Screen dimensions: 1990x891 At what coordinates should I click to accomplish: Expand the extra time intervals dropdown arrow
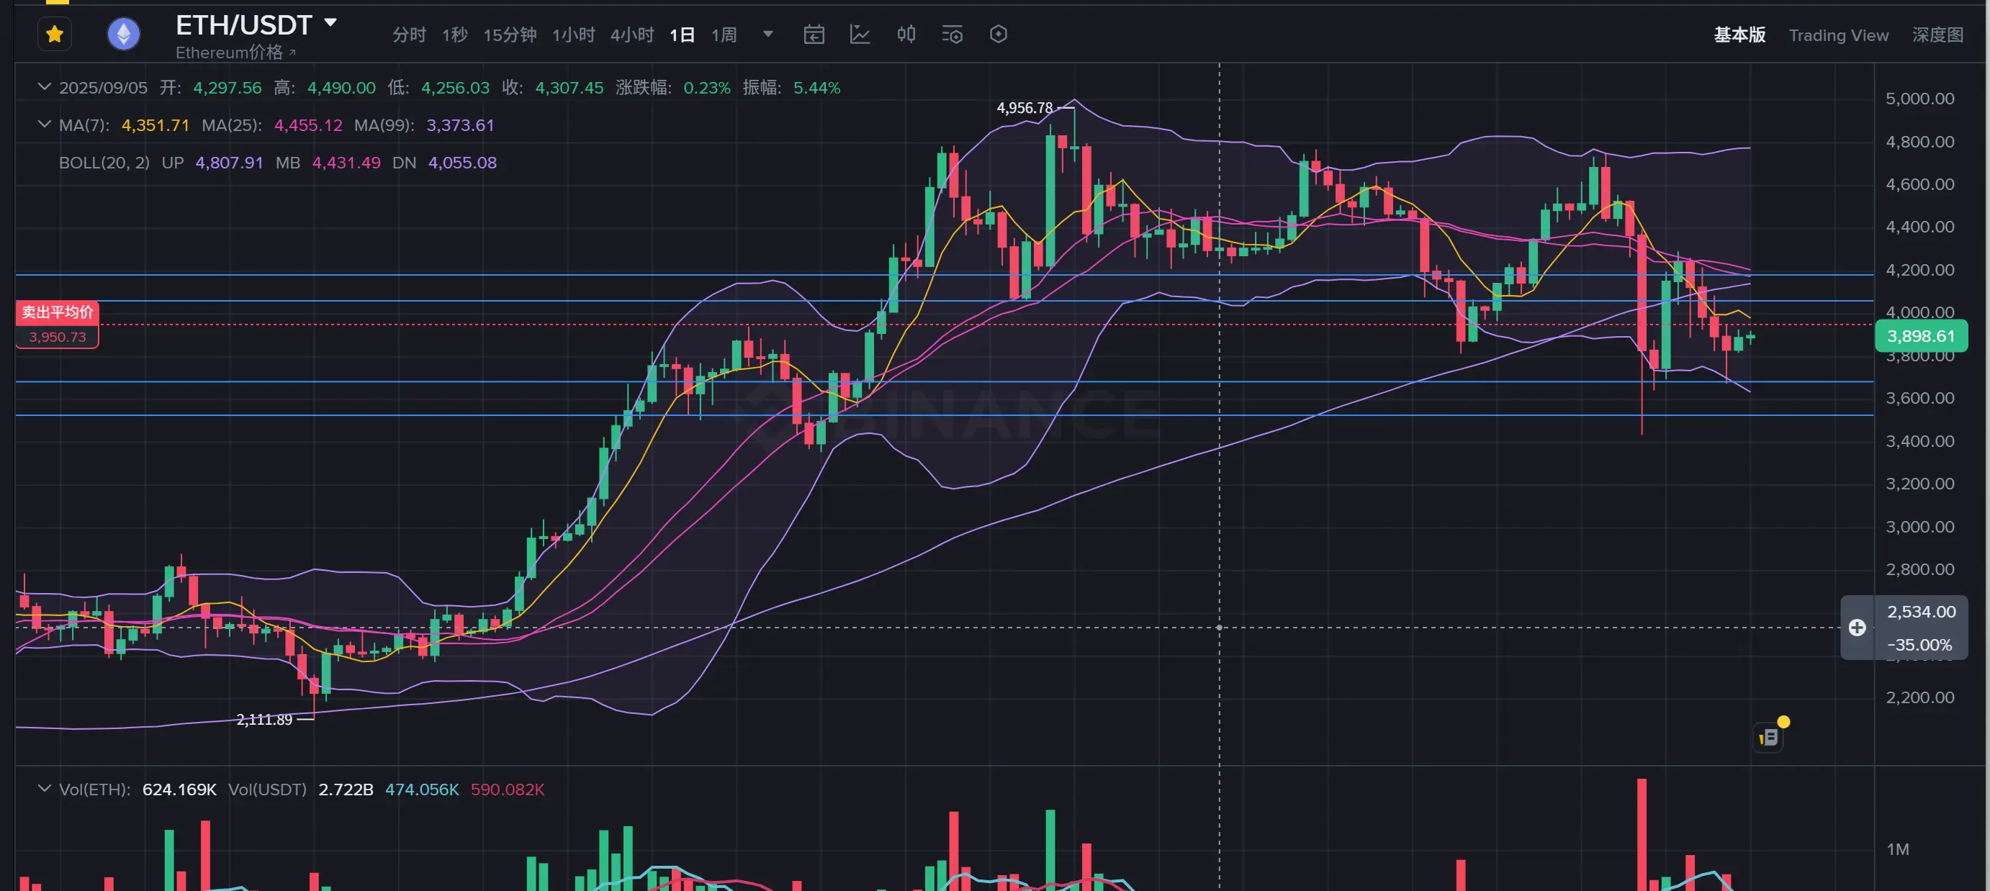pyautogui.click(x=768, y=34)
